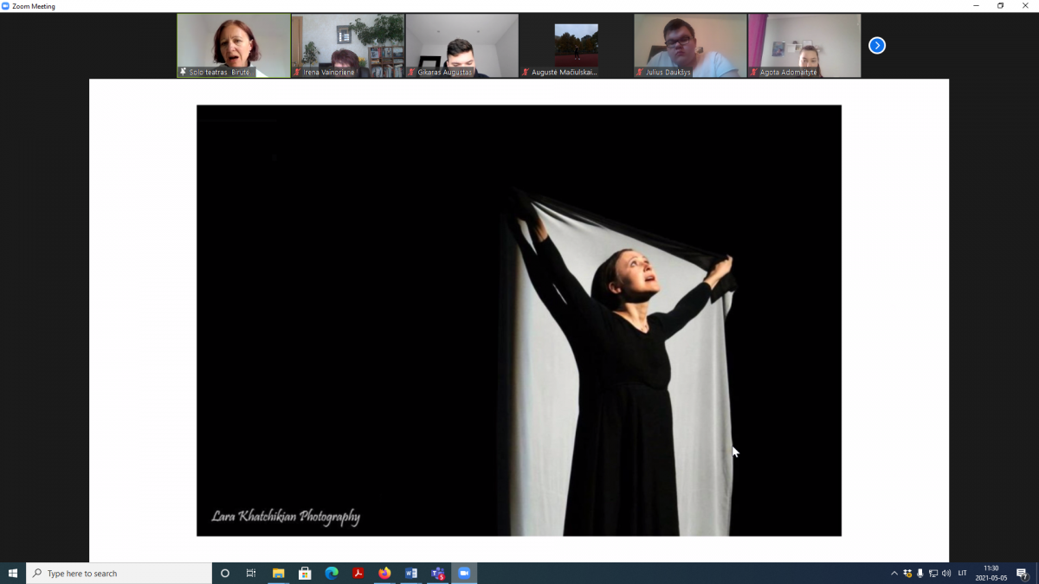Open Cortana from the taskbar

tap(225, 573)
